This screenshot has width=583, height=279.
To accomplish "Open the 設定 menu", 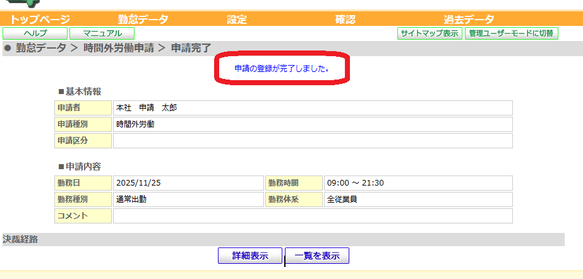I will coord(237,19).
